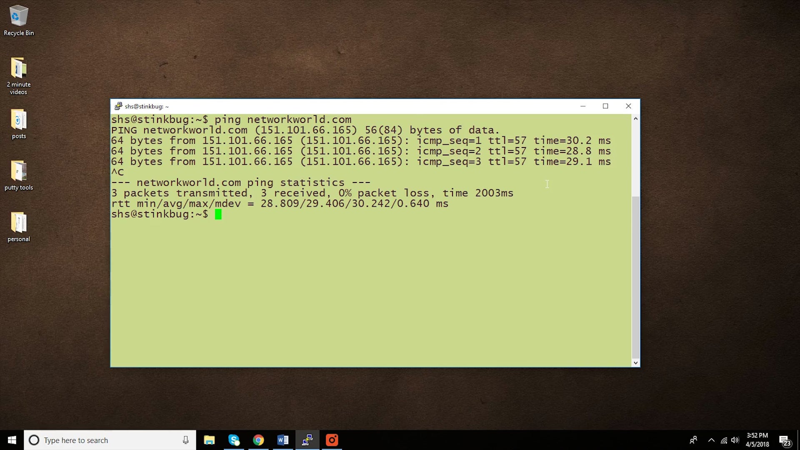The image size is (800, 450).
Task: Maximize the PuTTY window
Action: tap(605, 106)
